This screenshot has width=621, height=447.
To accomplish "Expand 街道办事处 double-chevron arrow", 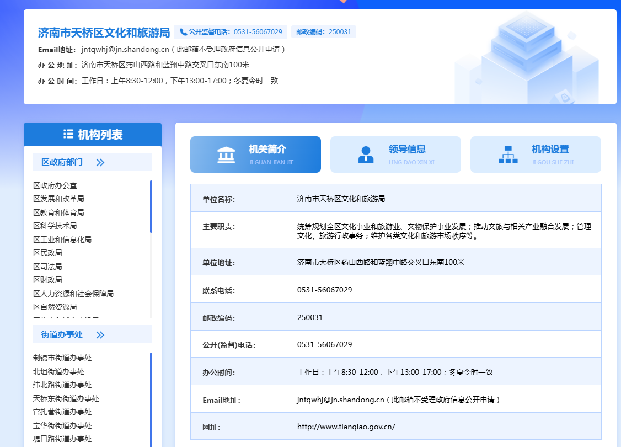I will [x=100, y=335].
